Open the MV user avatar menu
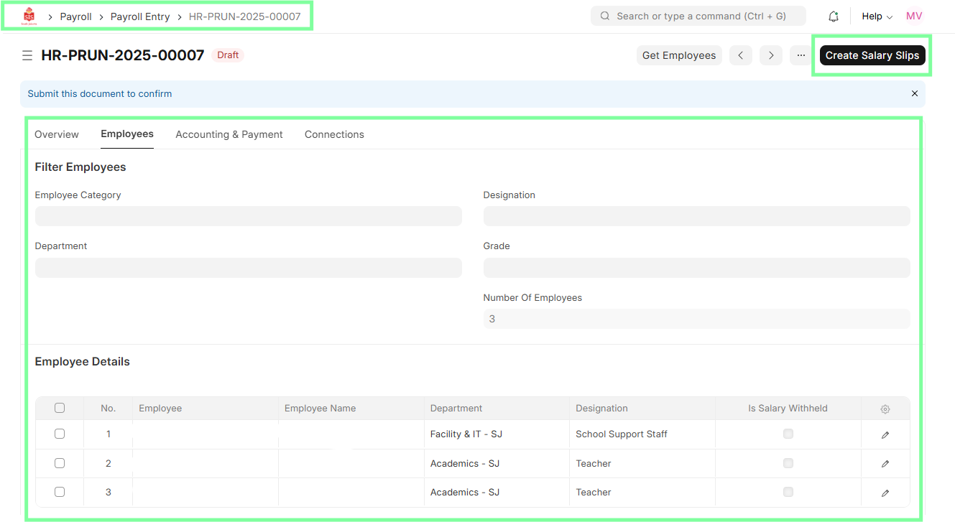Screen dimensions: 955x522 tap(913, 17)
